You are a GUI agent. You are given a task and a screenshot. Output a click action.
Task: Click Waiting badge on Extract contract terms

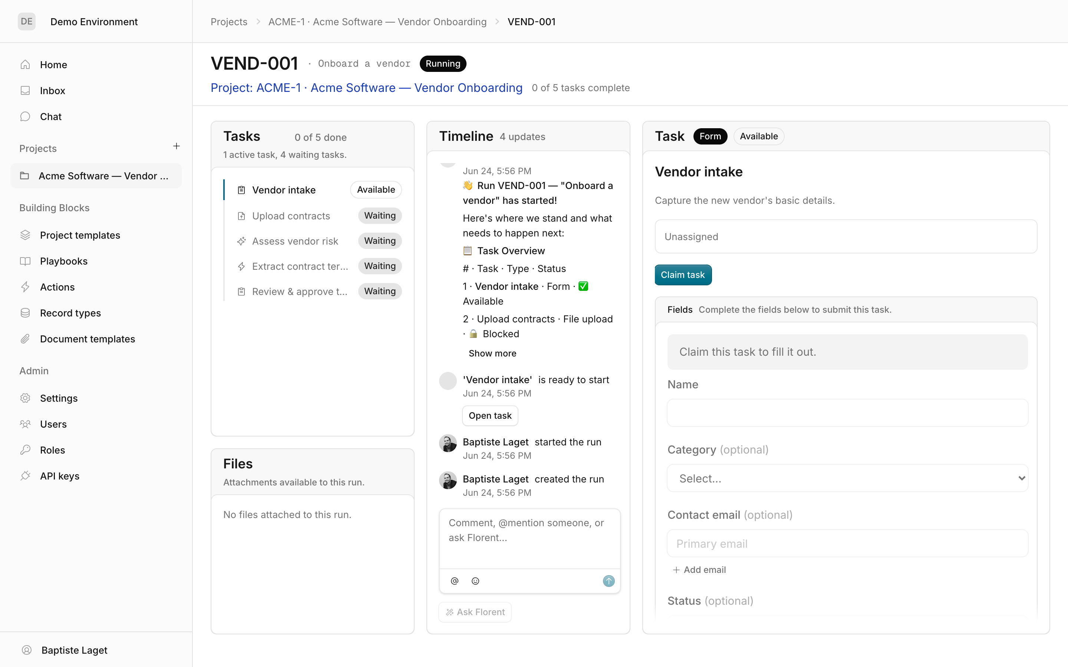(379, 266)
